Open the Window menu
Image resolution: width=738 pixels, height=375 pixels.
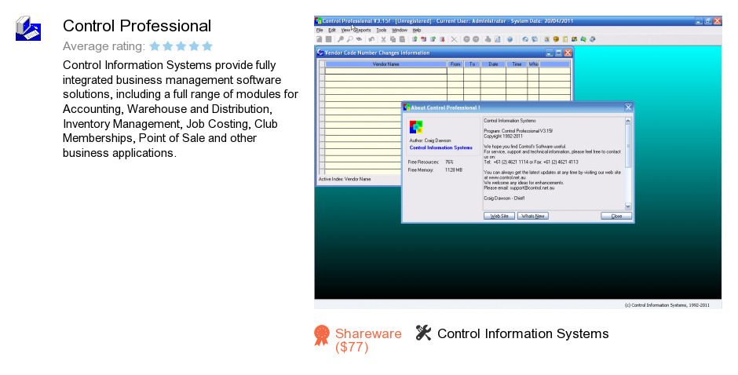pyautogui.click(x=399, y=30)
